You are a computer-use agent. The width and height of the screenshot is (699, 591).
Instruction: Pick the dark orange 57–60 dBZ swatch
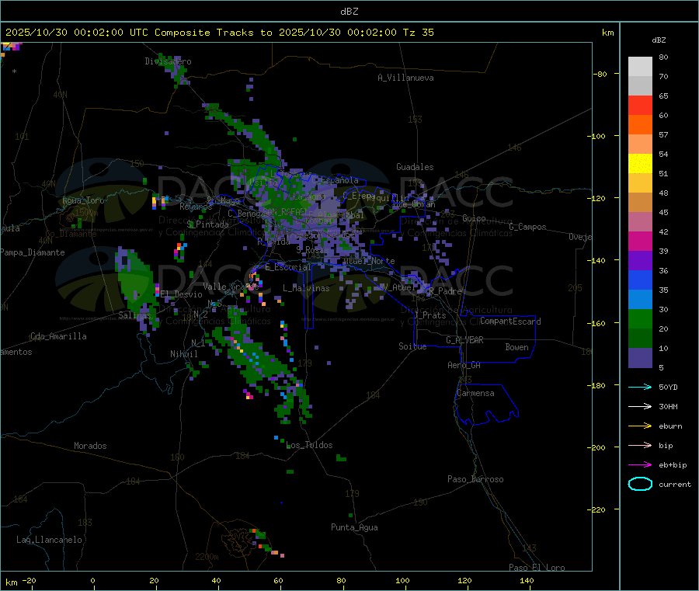[x=640, y=125]
